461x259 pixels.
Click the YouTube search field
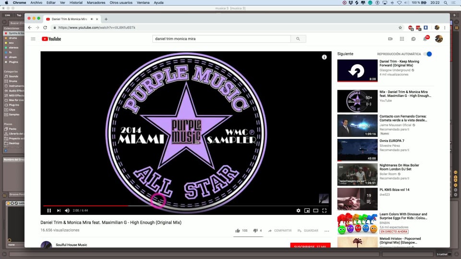[221, 39]
